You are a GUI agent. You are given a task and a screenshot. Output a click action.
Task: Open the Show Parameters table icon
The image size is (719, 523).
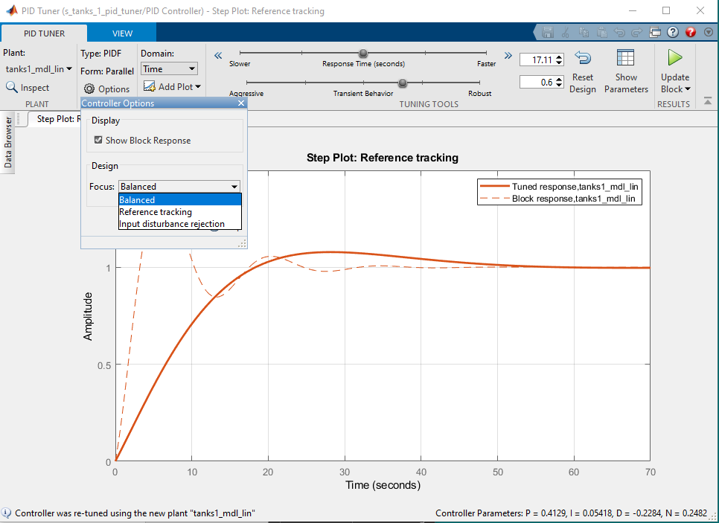click(x=625, y=59)
